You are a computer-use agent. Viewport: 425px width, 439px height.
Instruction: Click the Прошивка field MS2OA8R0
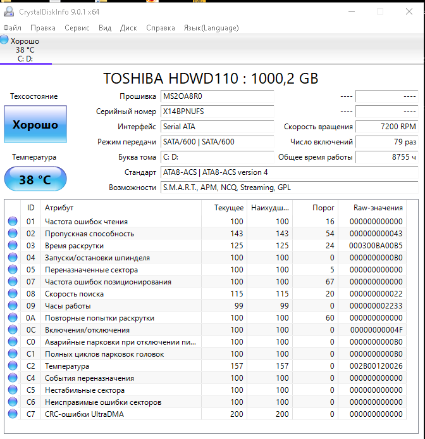tap(218, 96)
